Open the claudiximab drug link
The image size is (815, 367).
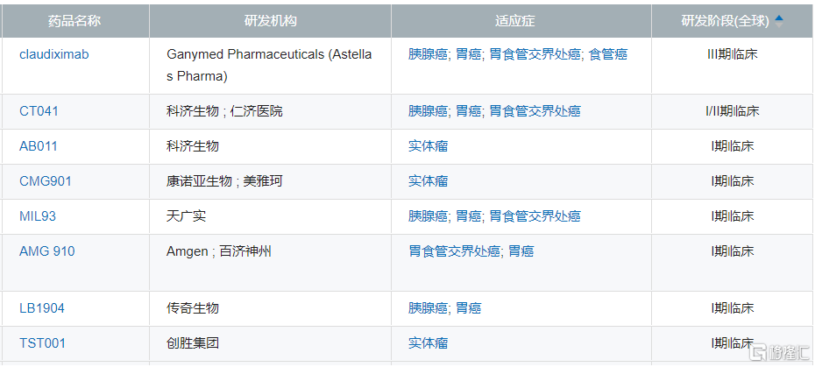pos(54,54)
